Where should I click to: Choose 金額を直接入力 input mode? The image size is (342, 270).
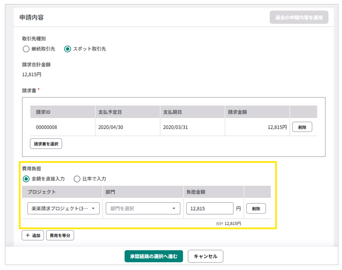point(26,178)
